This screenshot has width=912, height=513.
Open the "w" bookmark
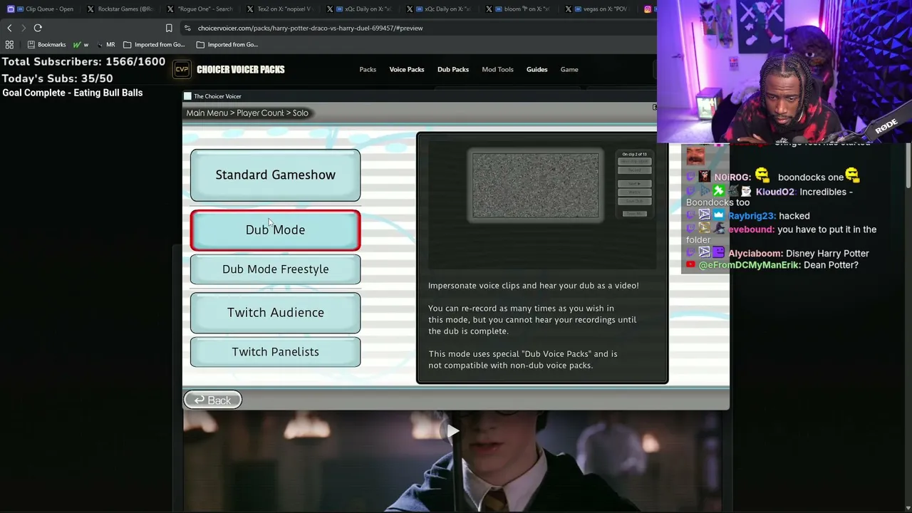click(81, 44)
